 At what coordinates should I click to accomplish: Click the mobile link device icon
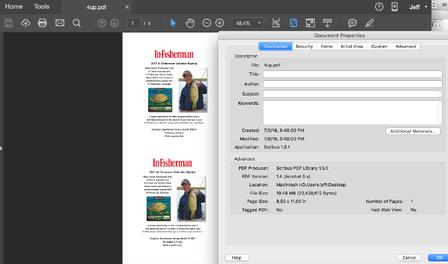click(x=394, y=7)
